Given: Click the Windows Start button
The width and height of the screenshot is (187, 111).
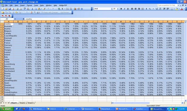Looking at the screenshot, I should pyautogui.click(x=7, y=109).
